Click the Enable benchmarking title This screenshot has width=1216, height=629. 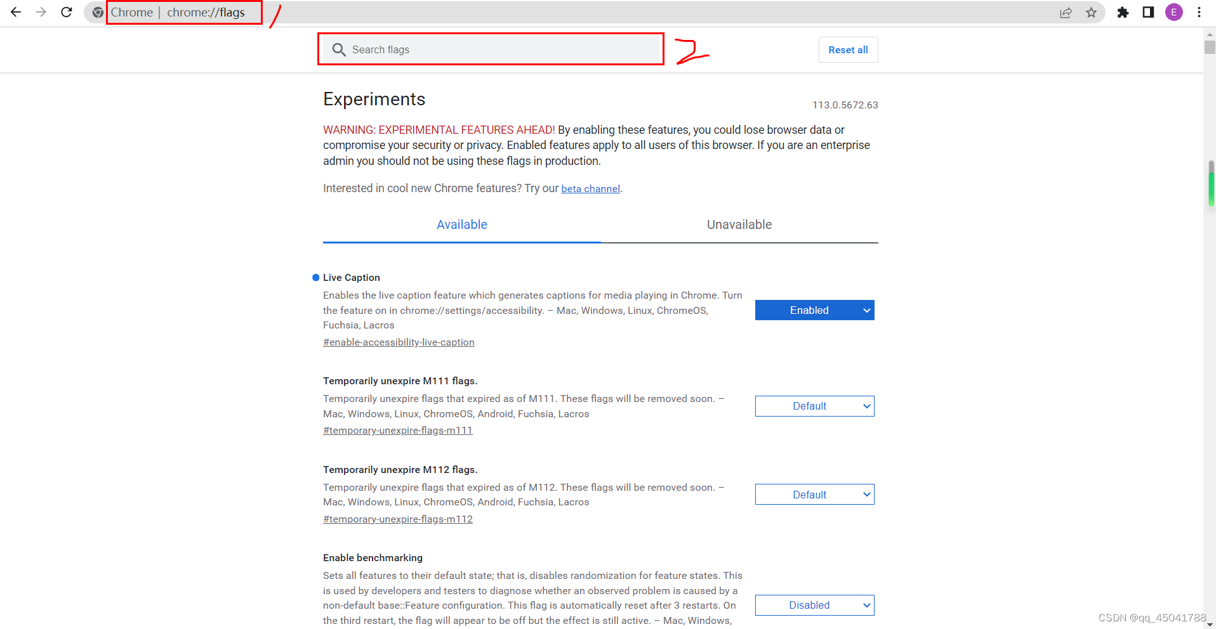point(373,557)
